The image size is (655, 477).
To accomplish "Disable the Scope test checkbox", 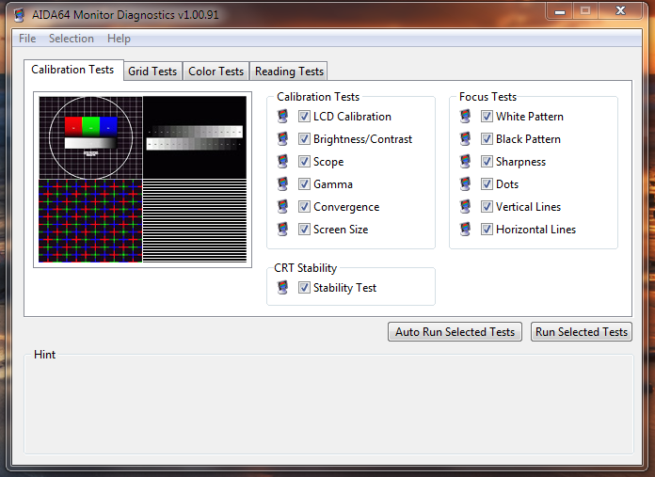I will click(x=304, y=161).
